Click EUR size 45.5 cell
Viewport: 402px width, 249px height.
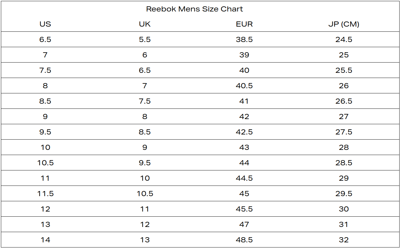click(244, 209)
